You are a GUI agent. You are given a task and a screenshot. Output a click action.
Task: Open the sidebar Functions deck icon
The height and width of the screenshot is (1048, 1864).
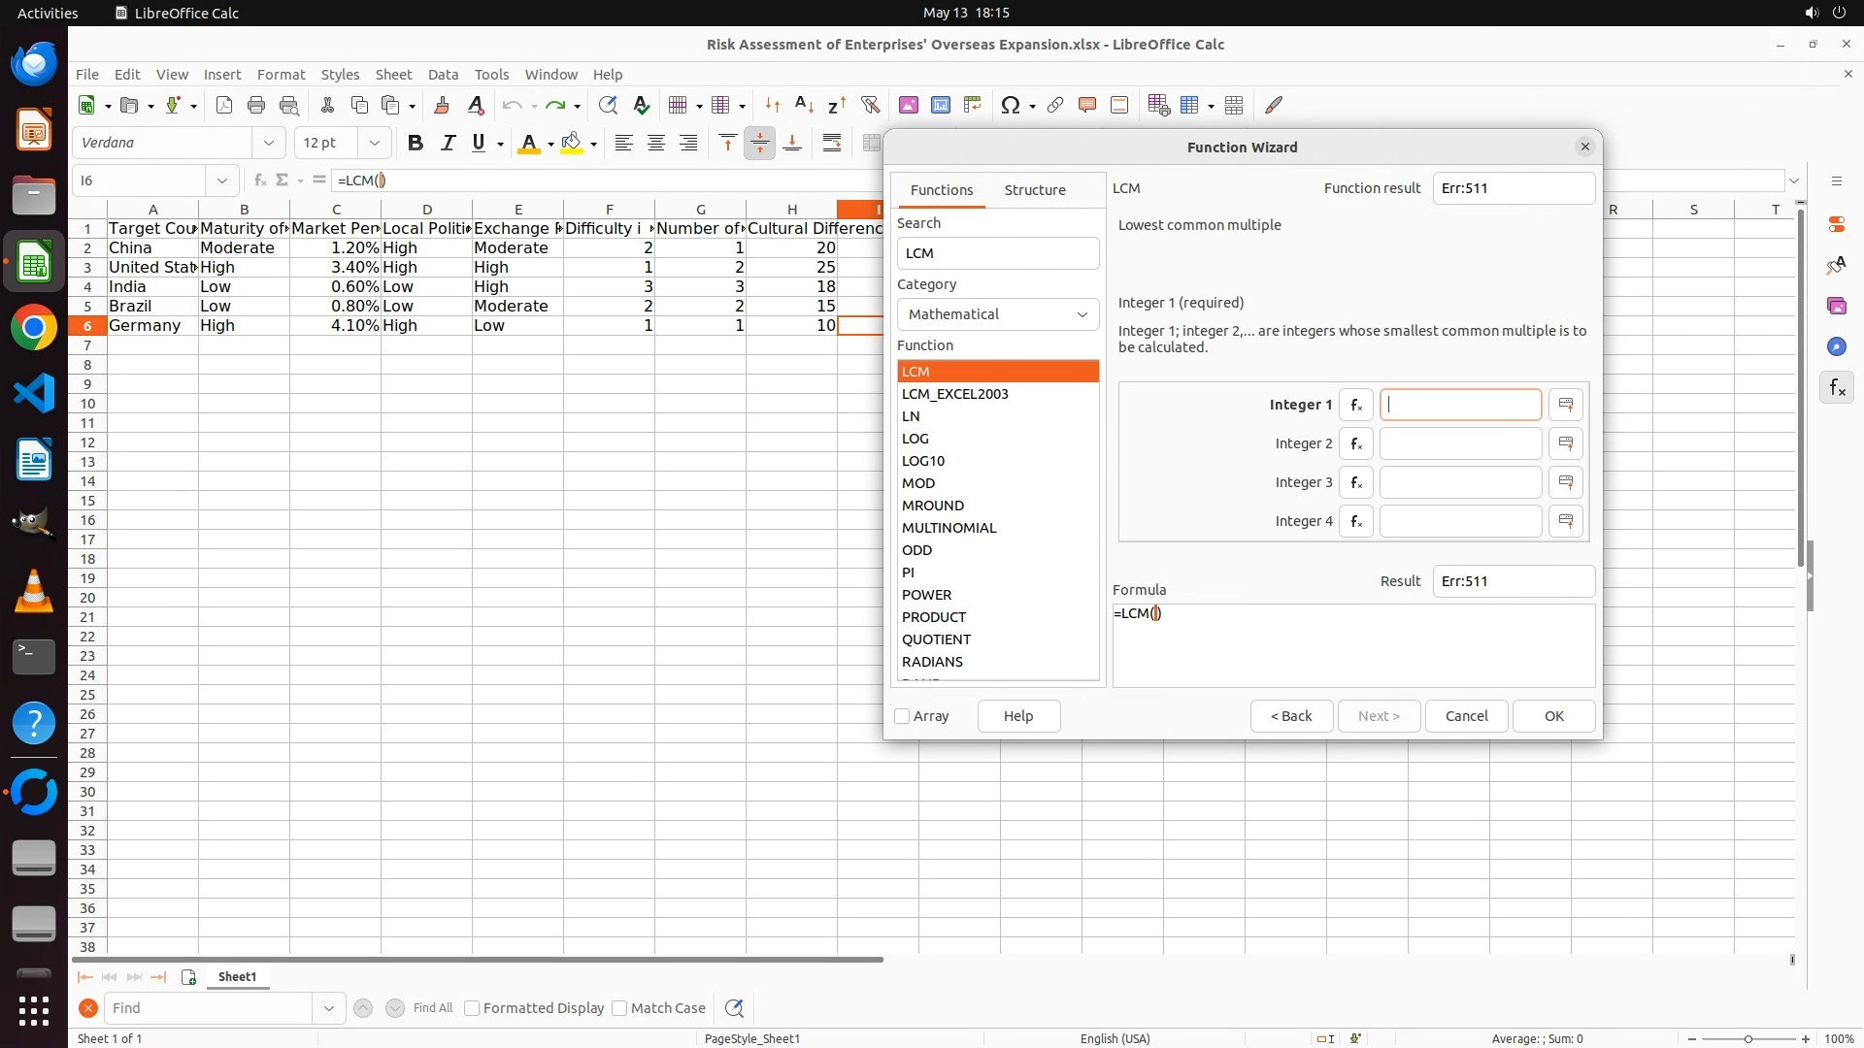click(x=1837, y=388)
